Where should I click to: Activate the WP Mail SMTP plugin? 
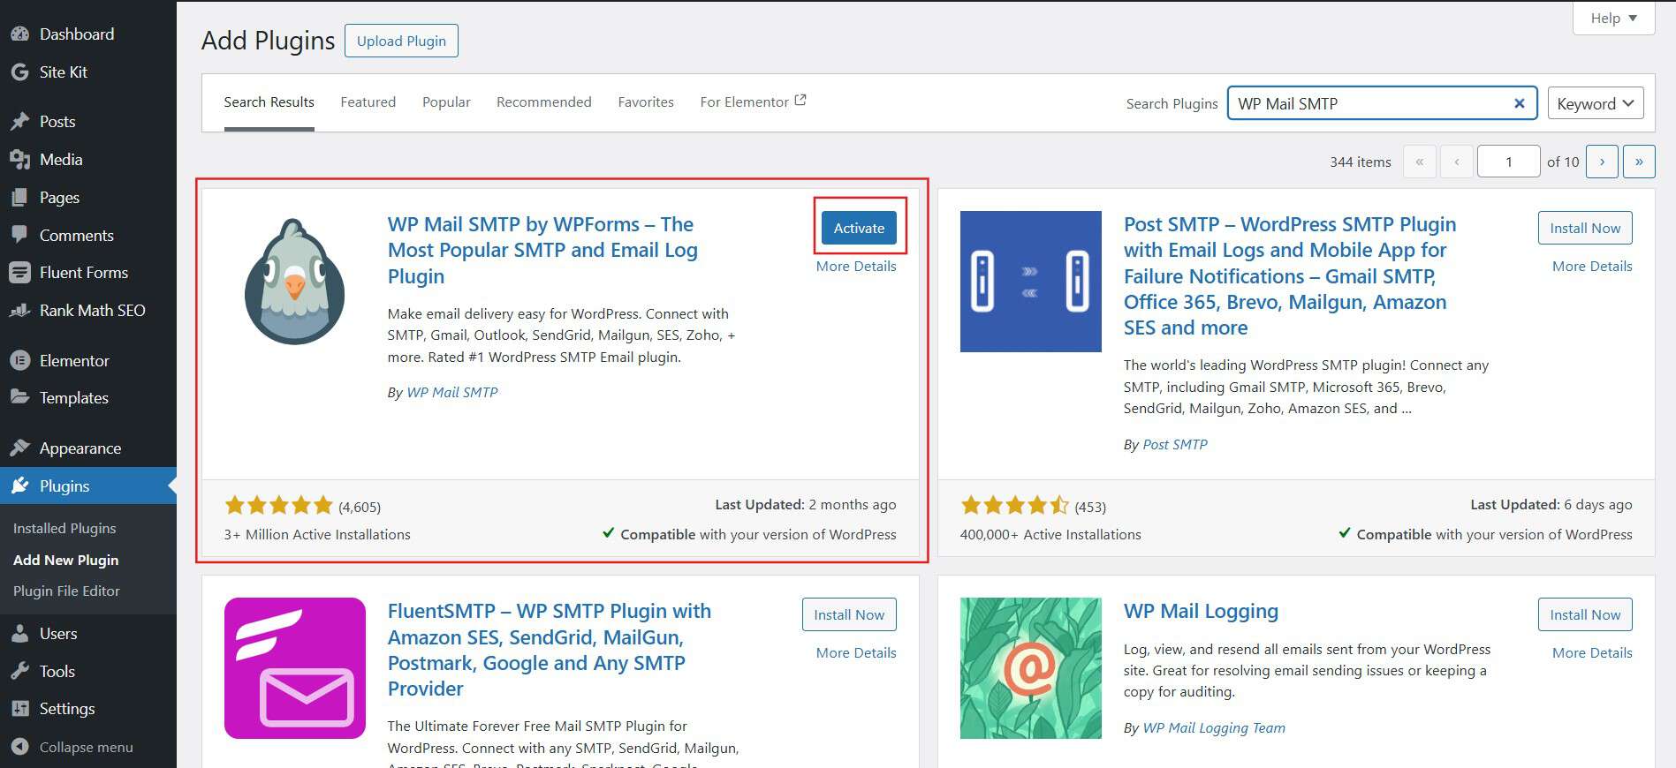click(859, 228)
